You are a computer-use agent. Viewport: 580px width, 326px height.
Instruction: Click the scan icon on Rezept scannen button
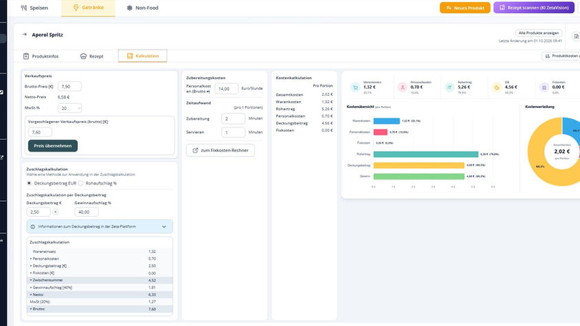tap(502, 8)
